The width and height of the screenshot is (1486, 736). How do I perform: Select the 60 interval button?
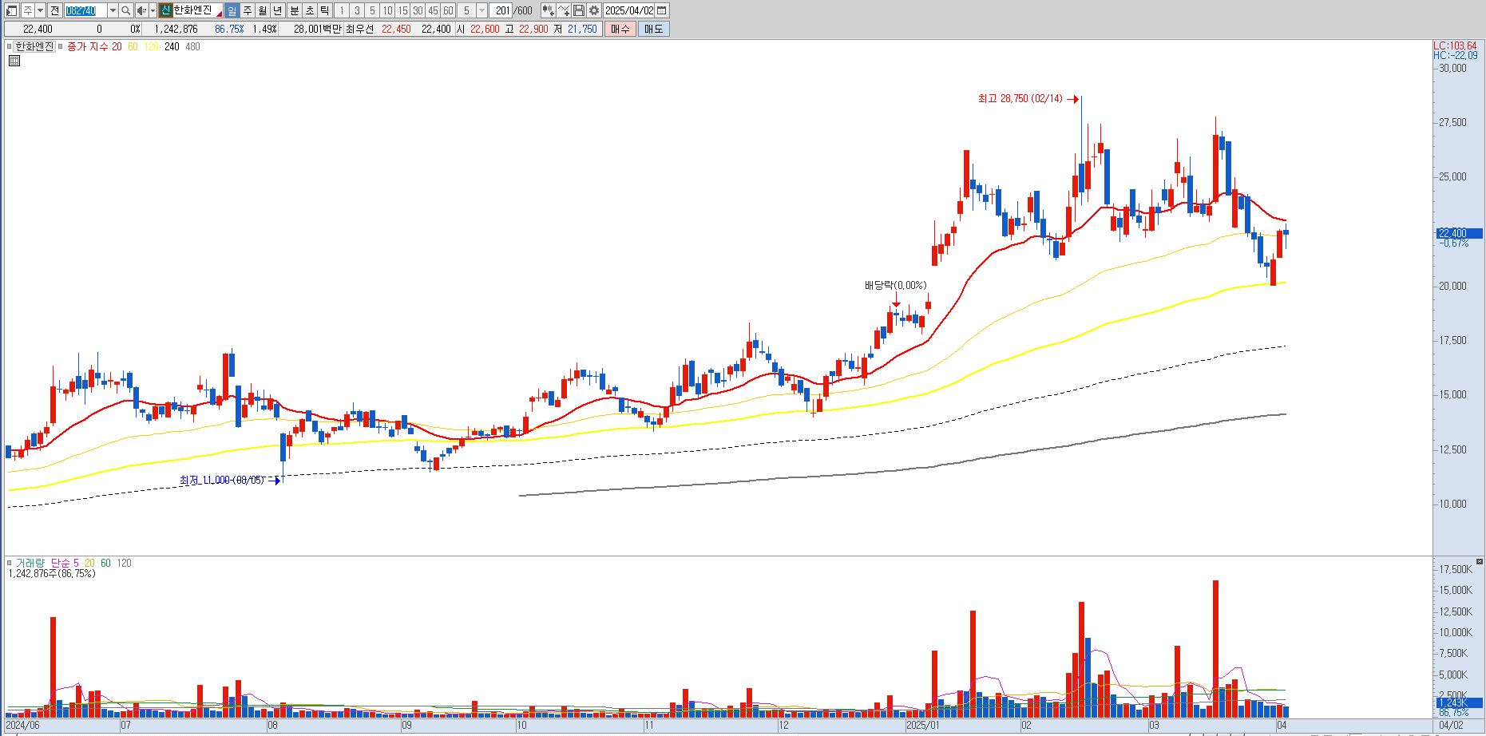448,10
